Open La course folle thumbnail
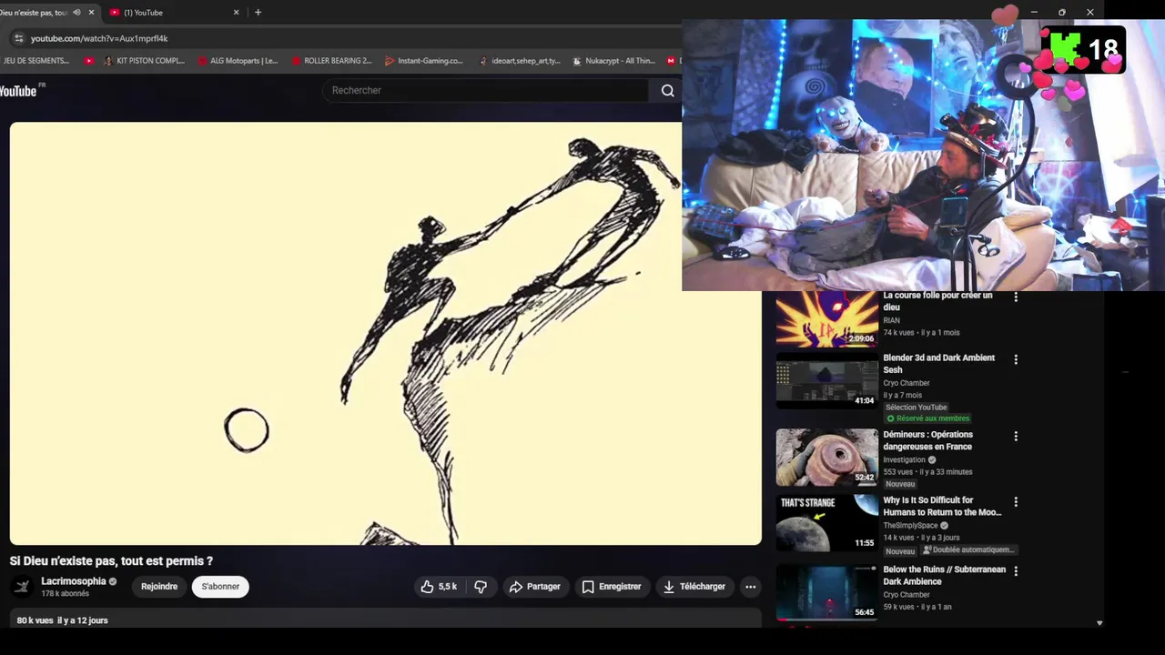This screenshot has width=1165, height=655. [x=826, y=318]
